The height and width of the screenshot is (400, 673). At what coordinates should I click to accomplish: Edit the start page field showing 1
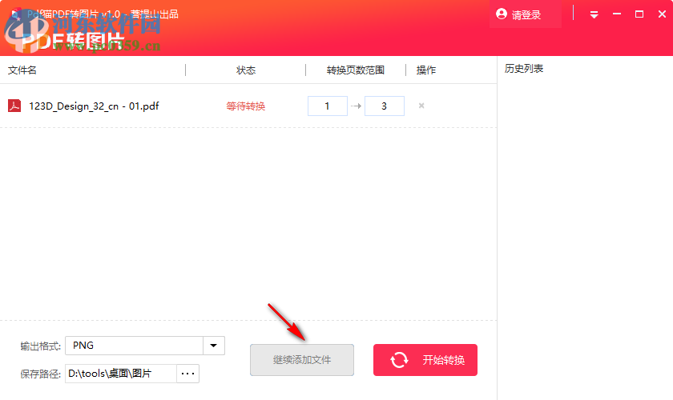(328, 106)
